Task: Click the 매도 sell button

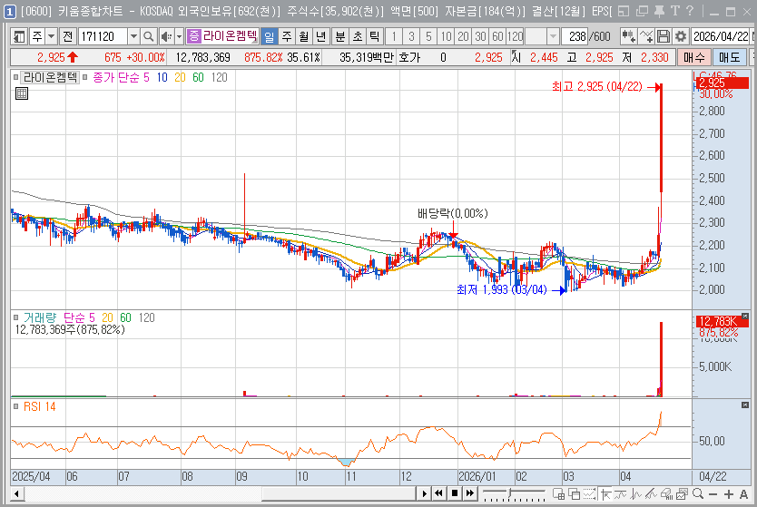Action: [x=729, y=57]
